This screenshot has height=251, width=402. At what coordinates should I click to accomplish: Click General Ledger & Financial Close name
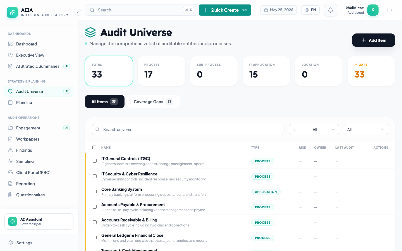coord(132,235)
